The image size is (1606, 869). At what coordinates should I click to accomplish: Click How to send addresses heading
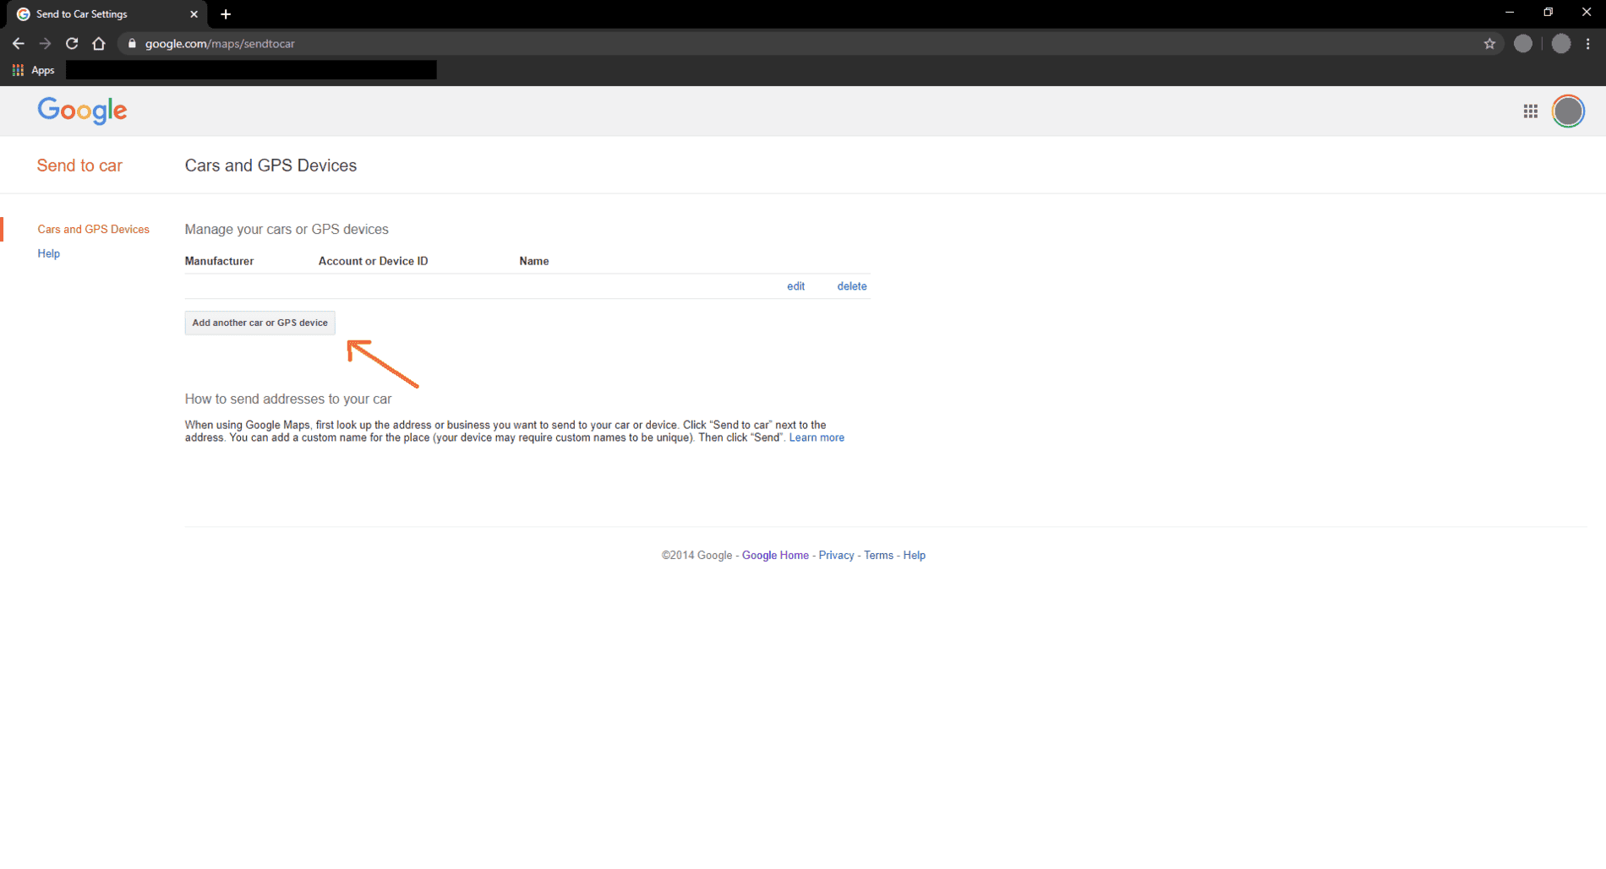pyautogui.click(x=288, y=399)
